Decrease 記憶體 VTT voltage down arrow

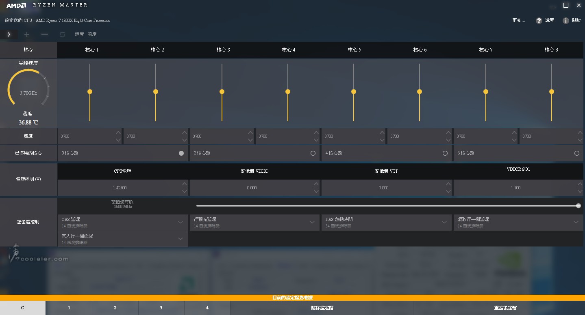[x=448, y=192]
